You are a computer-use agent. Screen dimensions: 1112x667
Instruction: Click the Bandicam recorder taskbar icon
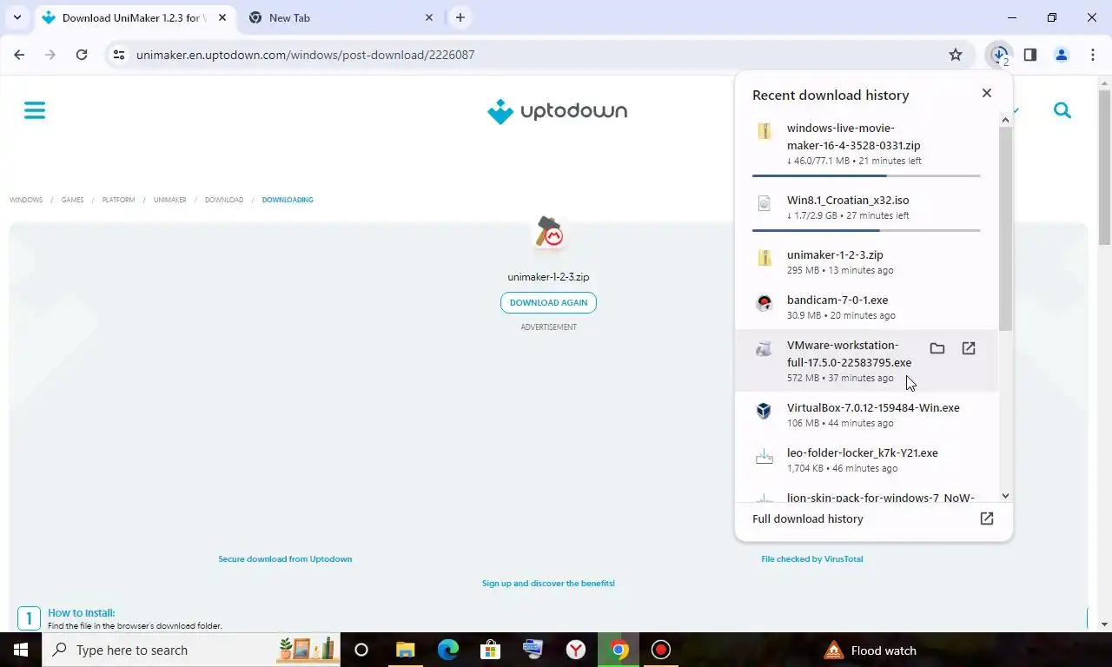[661, 650]
